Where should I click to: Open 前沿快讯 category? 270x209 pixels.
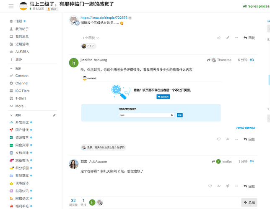pyautogui.click(x=22, y=191)
